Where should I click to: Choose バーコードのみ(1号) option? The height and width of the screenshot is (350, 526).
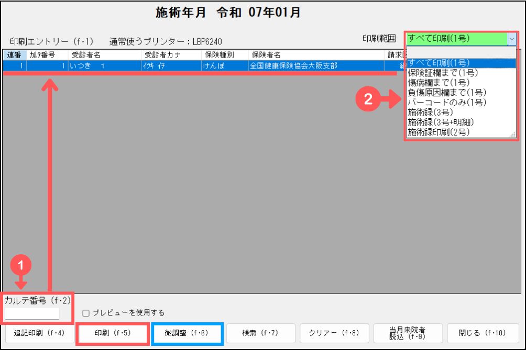click(446, 102)
